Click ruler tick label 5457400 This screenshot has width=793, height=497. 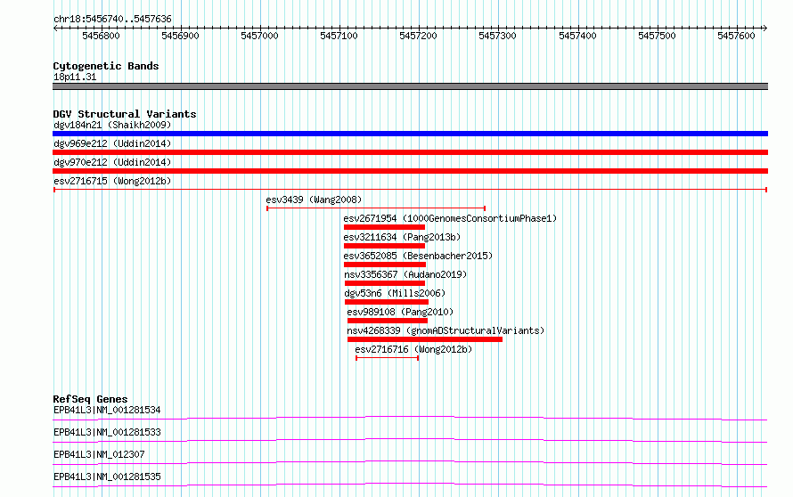coord(577,36)
